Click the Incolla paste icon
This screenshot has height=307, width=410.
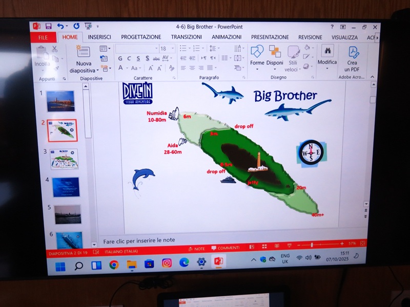[43, 57]
